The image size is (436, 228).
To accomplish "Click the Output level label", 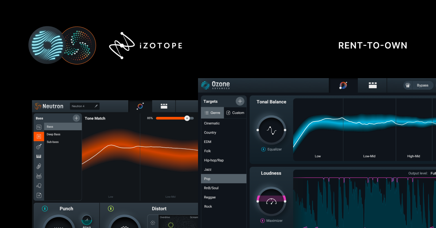I will [x=419, y=173].
